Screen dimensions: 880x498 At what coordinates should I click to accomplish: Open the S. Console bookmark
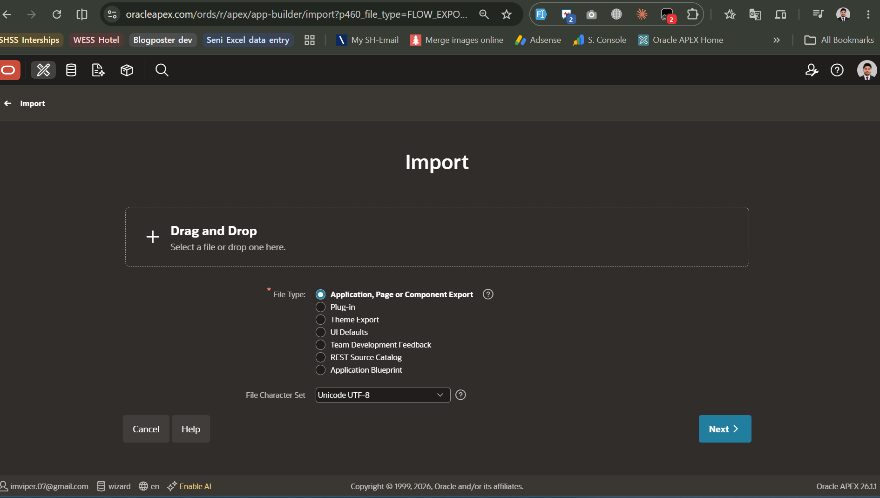[x=600, y=40]
